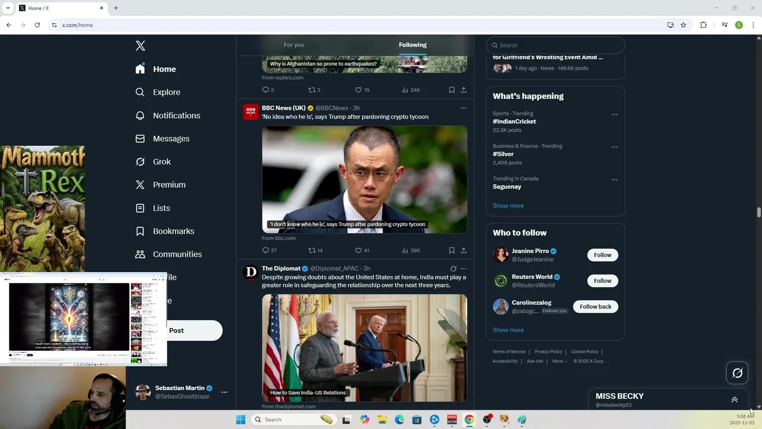Open the More footer dropdown
Screen dimensions: 762x429
click(x=560, y=361)
